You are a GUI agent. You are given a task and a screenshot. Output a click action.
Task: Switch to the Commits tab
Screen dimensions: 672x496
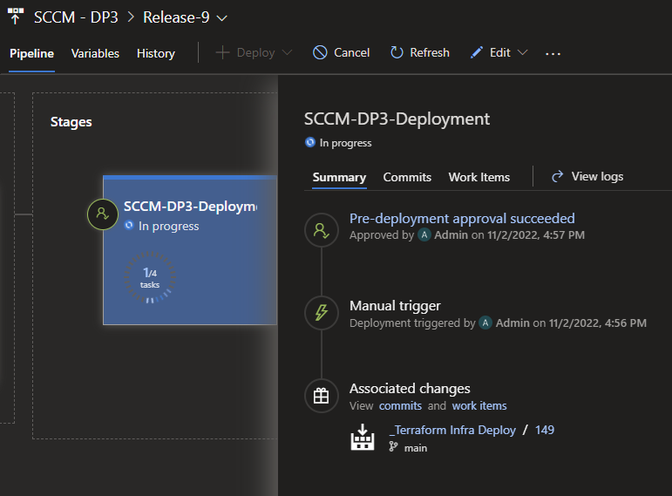[407, 177]
